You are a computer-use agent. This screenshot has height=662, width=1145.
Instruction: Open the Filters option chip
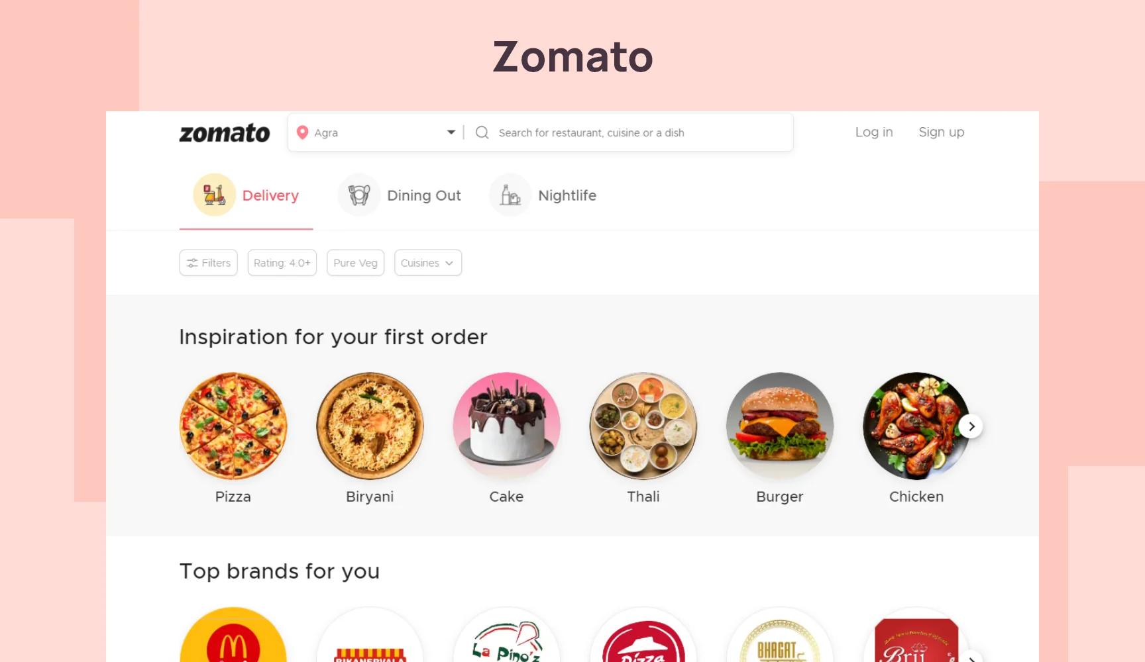(x=209, y=263)
